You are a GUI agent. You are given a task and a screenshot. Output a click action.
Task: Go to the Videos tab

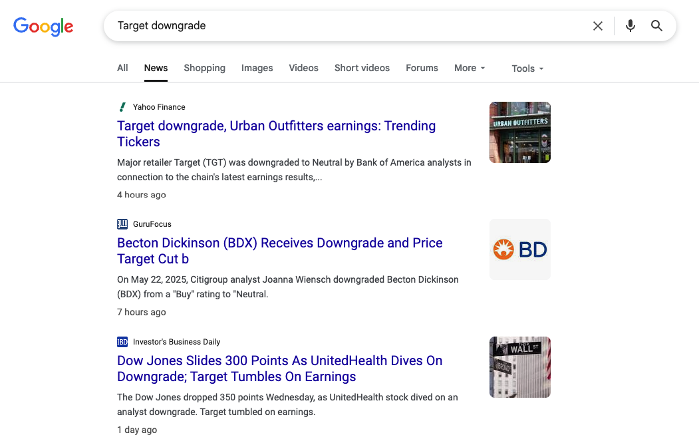[x=303, y=68]
